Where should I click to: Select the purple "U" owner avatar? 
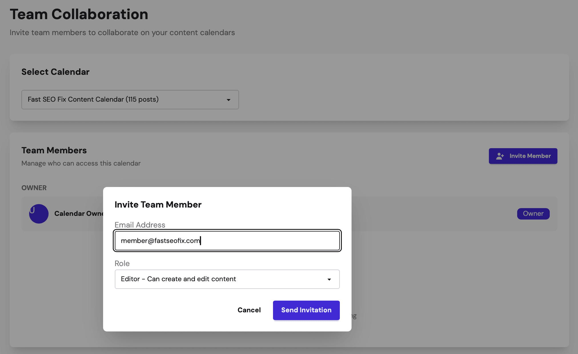point(39,214)
